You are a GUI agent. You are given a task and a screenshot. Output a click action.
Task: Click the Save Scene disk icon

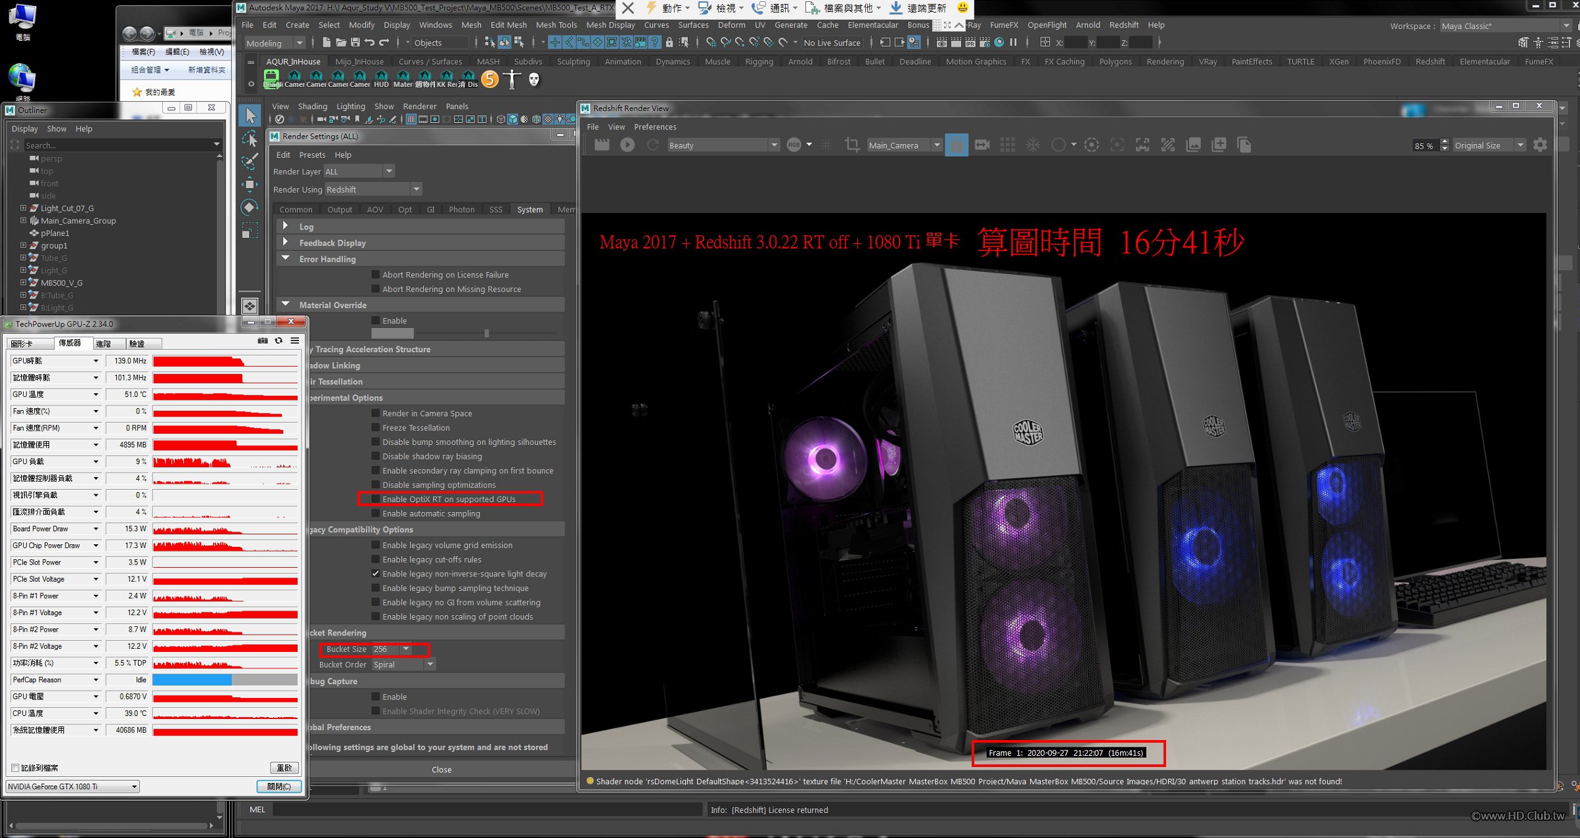(x=355, y=43)
